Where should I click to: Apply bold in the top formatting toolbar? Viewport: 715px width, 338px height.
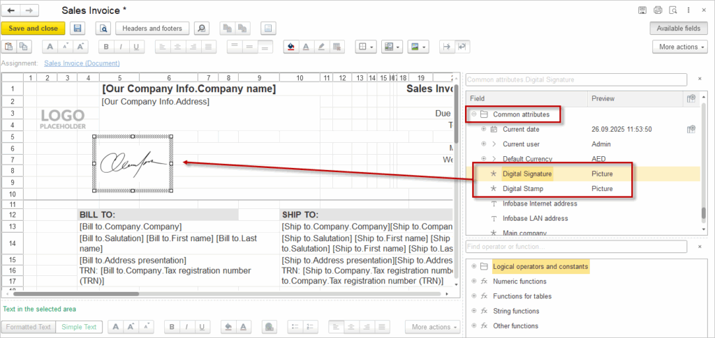coord(105,47)
